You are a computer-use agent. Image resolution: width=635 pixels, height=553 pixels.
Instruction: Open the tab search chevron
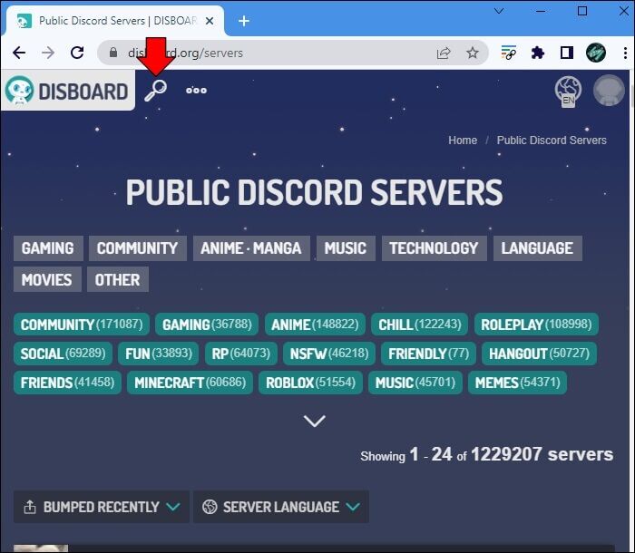[499, 11]
